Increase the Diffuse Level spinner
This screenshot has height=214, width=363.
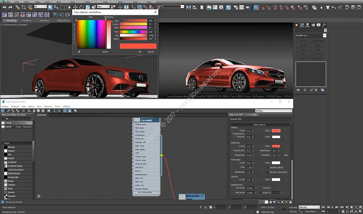[x=253, y=130]
